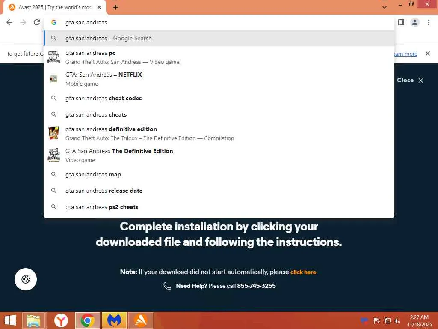This screenshot has width=438, height=329.
Task: Choose 'gta san andreas map' suggestion
Action: click(219, 175)
